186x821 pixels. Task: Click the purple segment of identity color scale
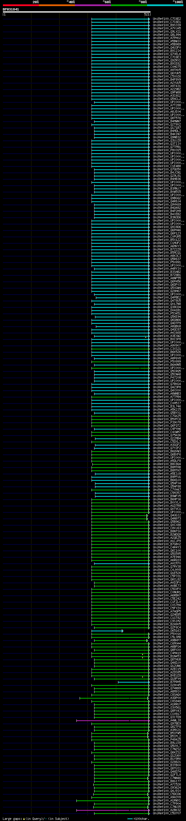coord(93,5)
